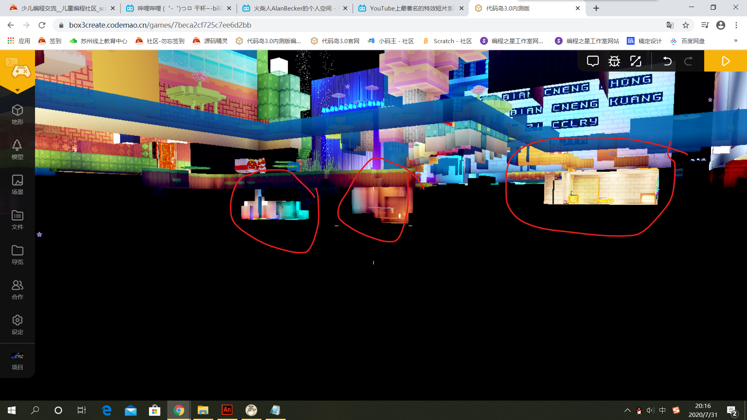Screen dimensions: 747x420
Task: Translate this page icon
Action: tap(670, 25)
